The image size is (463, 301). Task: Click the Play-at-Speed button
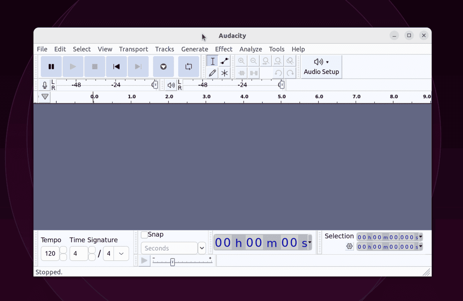144,261
